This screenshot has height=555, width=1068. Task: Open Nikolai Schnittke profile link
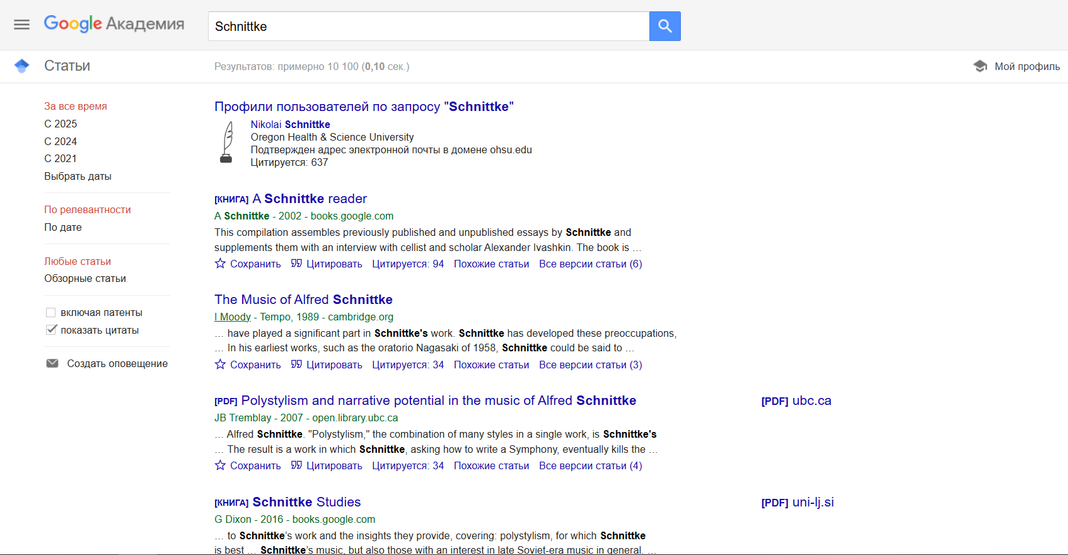(291, 124)
